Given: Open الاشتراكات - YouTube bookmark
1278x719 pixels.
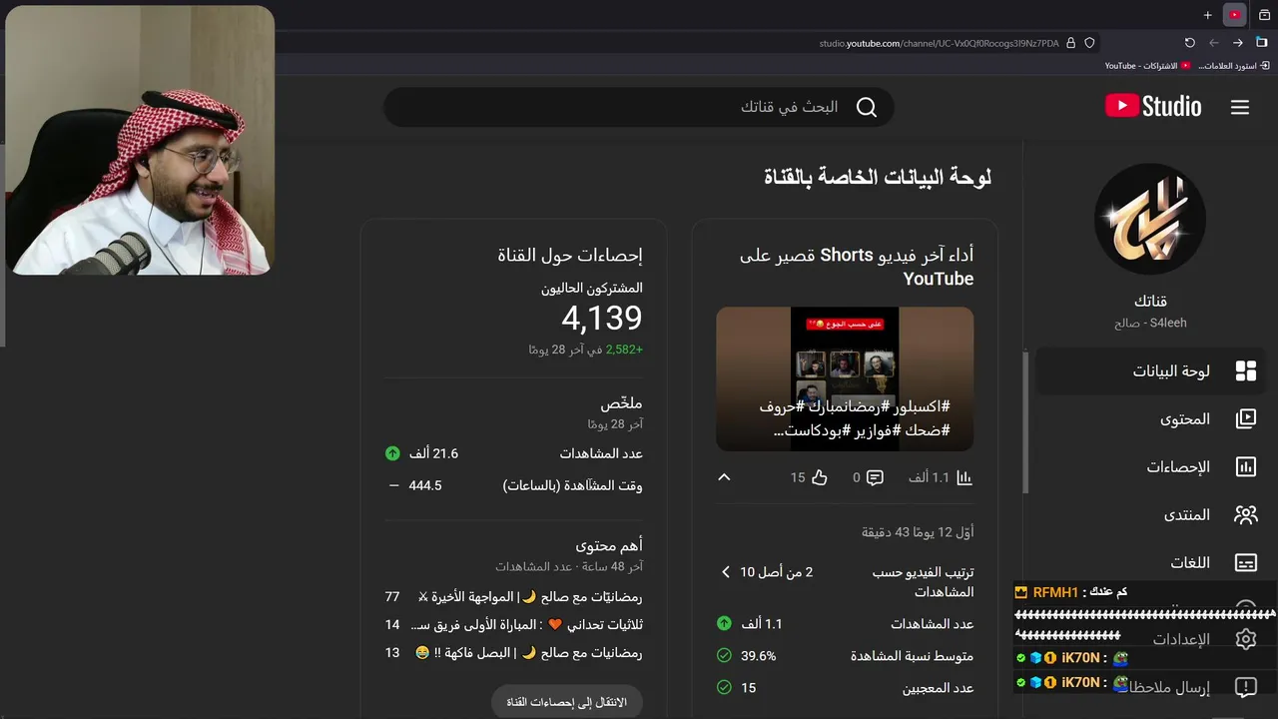Looking at the screenshot, I should tap(1148, 66).
